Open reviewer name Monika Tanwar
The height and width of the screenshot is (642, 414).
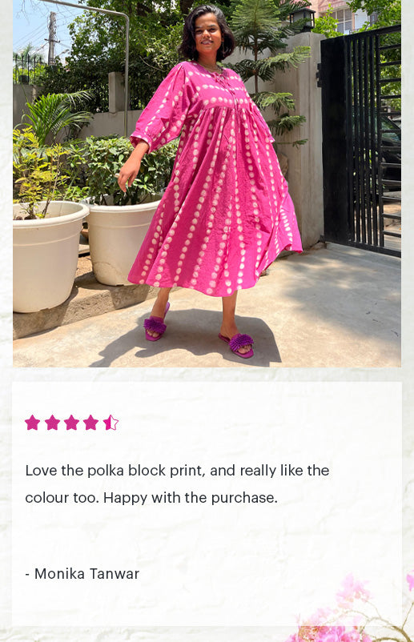point(86,574)
